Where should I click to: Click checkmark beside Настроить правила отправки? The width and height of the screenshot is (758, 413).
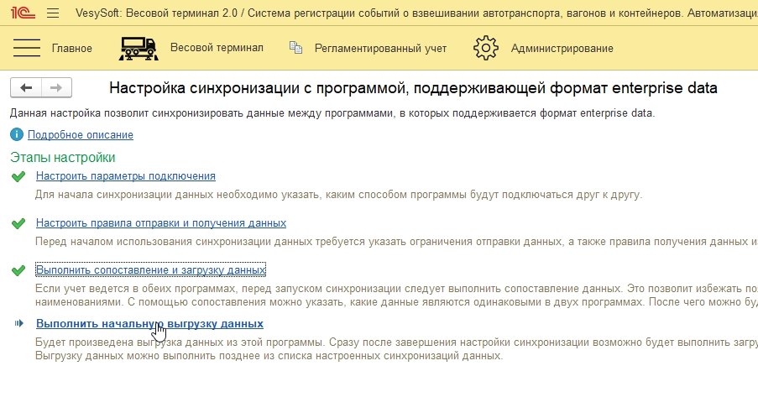click(x=18, y=223)
